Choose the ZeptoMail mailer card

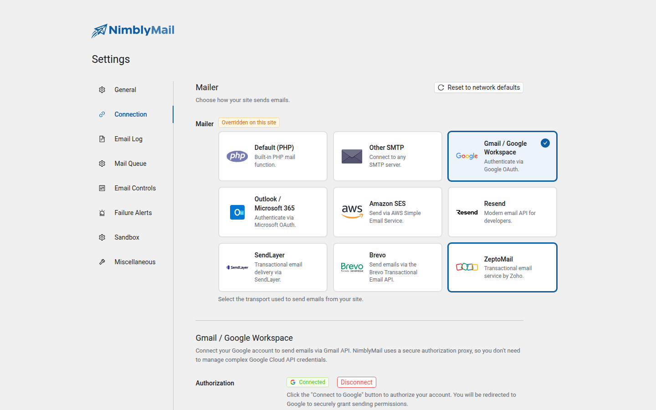(502, 267)
